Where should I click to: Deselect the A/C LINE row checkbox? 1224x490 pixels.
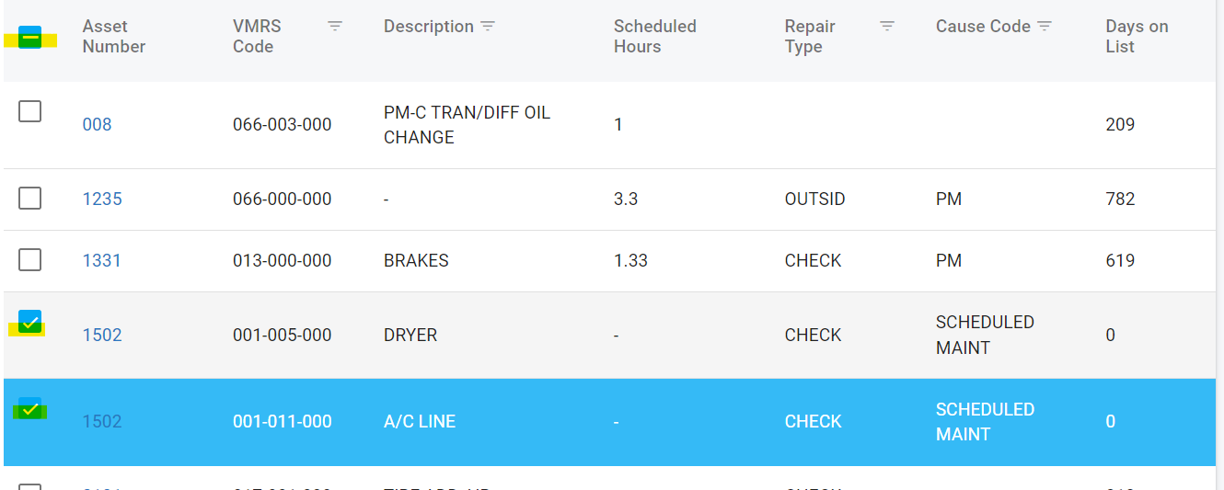29,409
